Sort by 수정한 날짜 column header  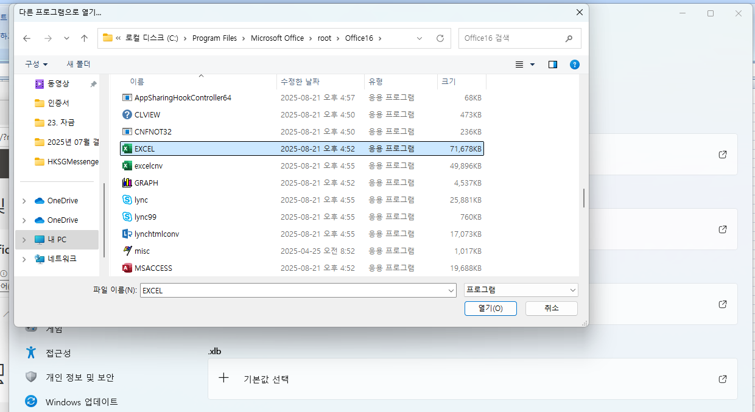click(x=300, y=82)
